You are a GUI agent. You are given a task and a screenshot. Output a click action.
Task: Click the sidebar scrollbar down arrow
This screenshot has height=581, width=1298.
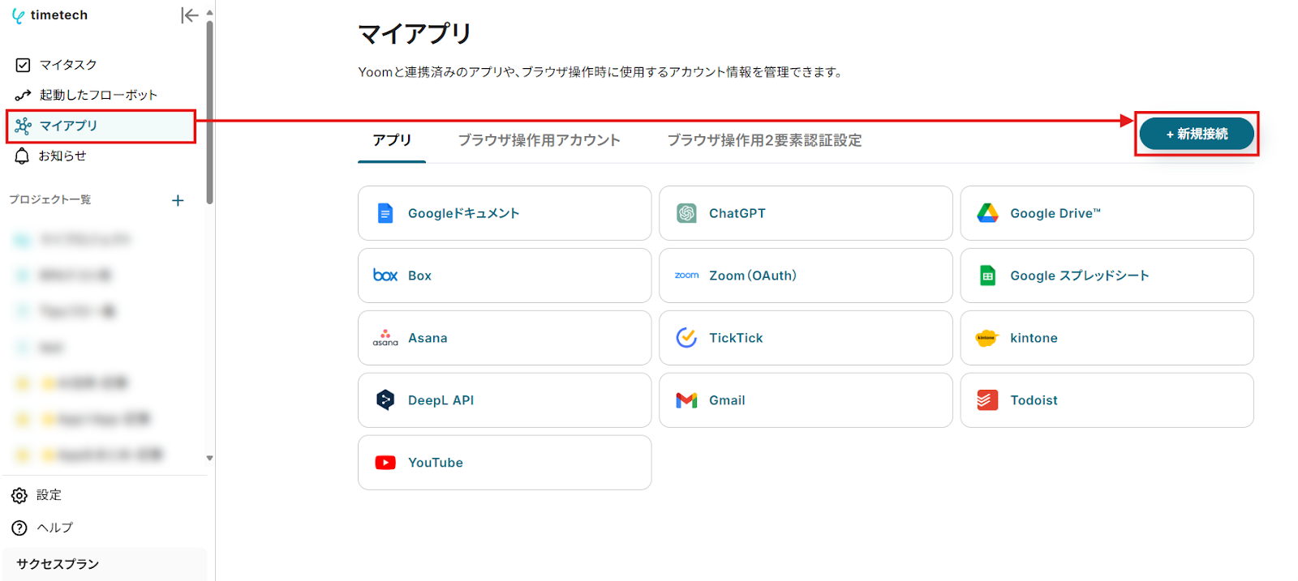point(209,458)
